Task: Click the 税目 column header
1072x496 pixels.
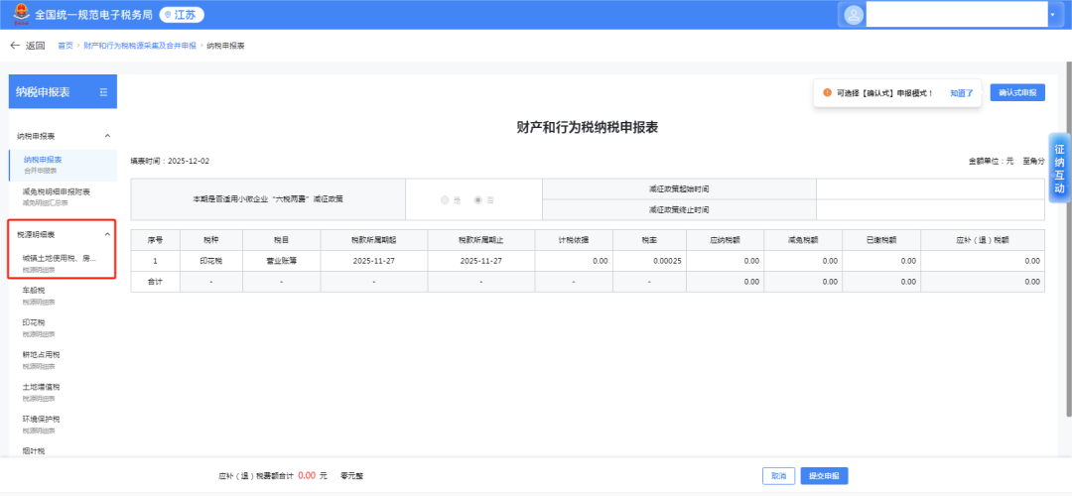Action: click(x=282, y=240)
